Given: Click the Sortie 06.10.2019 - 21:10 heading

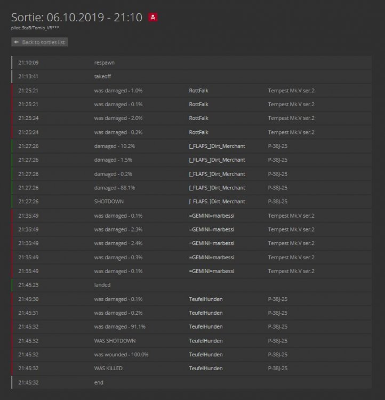Looking at the screenshot, I should tap(76, 18).
